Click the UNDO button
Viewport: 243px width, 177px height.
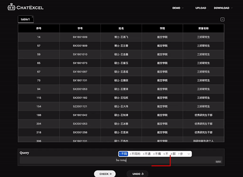point(137,174)
